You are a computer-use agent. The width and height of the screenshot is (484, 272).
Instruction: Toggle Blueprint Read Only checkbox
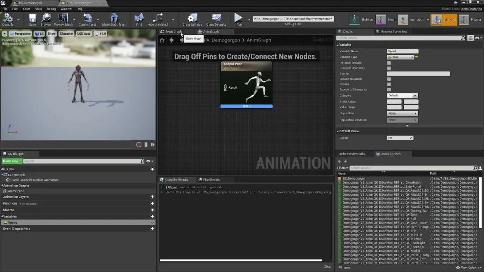click(389, 68)
